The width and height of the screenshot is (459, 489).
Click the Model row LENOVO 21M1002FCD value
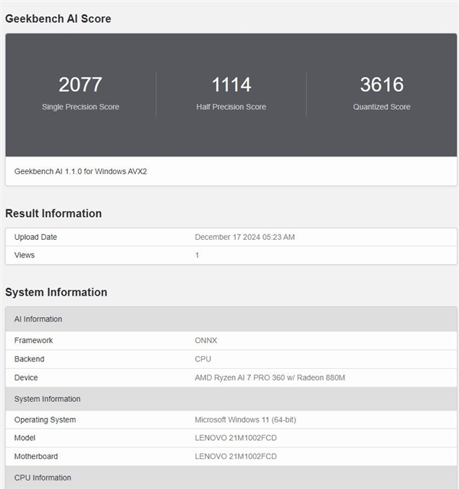(x=236, y=438)
